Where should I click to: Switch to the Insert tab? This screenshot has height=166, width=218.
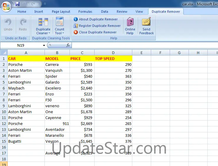[39, 12]
